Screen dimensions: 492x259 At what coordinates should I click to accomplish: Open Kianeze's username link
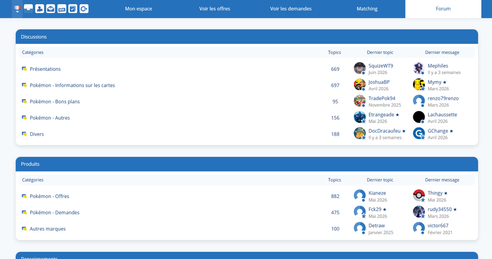pyautogui.click(x=377, y=193)
